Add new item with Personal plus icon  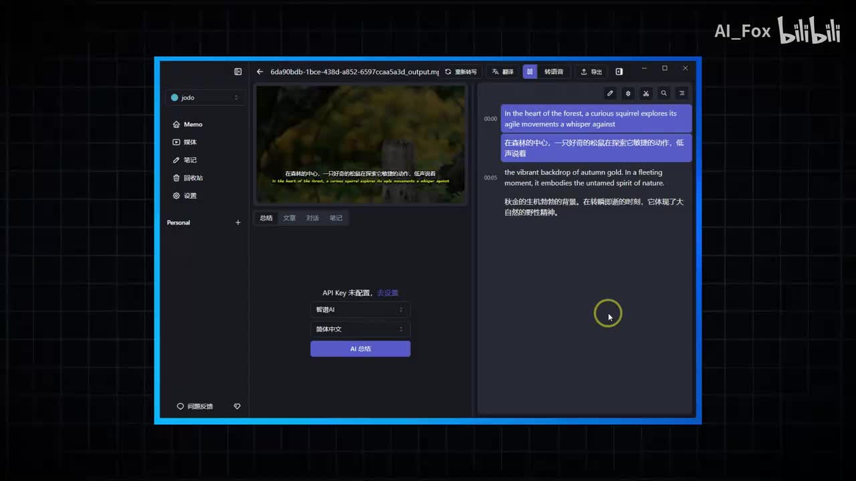coord(237,222)
